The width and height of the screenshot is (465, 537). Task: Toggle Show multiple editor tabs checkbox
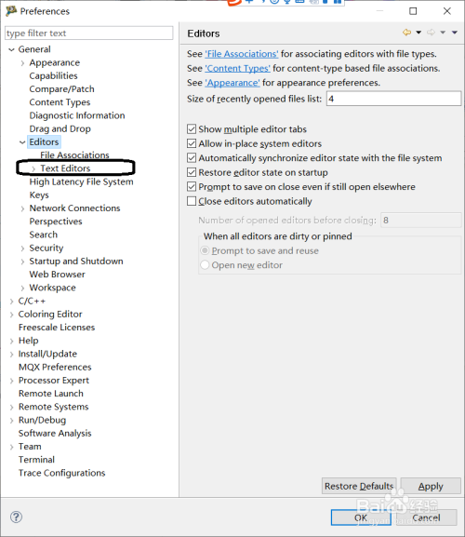[192, 129]
